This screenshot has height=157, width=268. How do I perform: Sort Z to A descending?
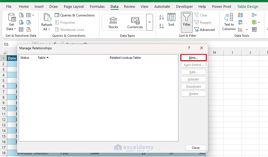pos(162,26)
